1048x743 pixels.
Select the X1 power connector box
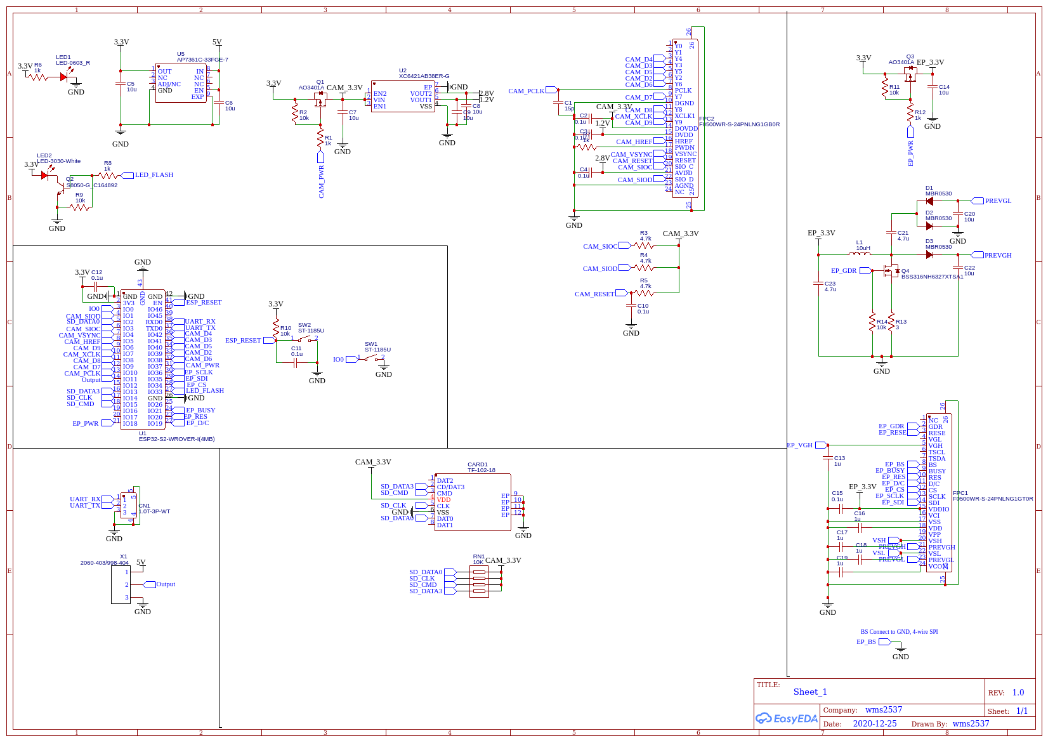point(121,584)
